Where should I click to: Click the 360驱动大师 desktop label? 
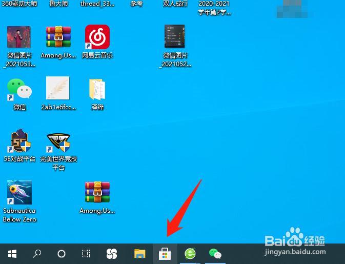click(19, 4)
